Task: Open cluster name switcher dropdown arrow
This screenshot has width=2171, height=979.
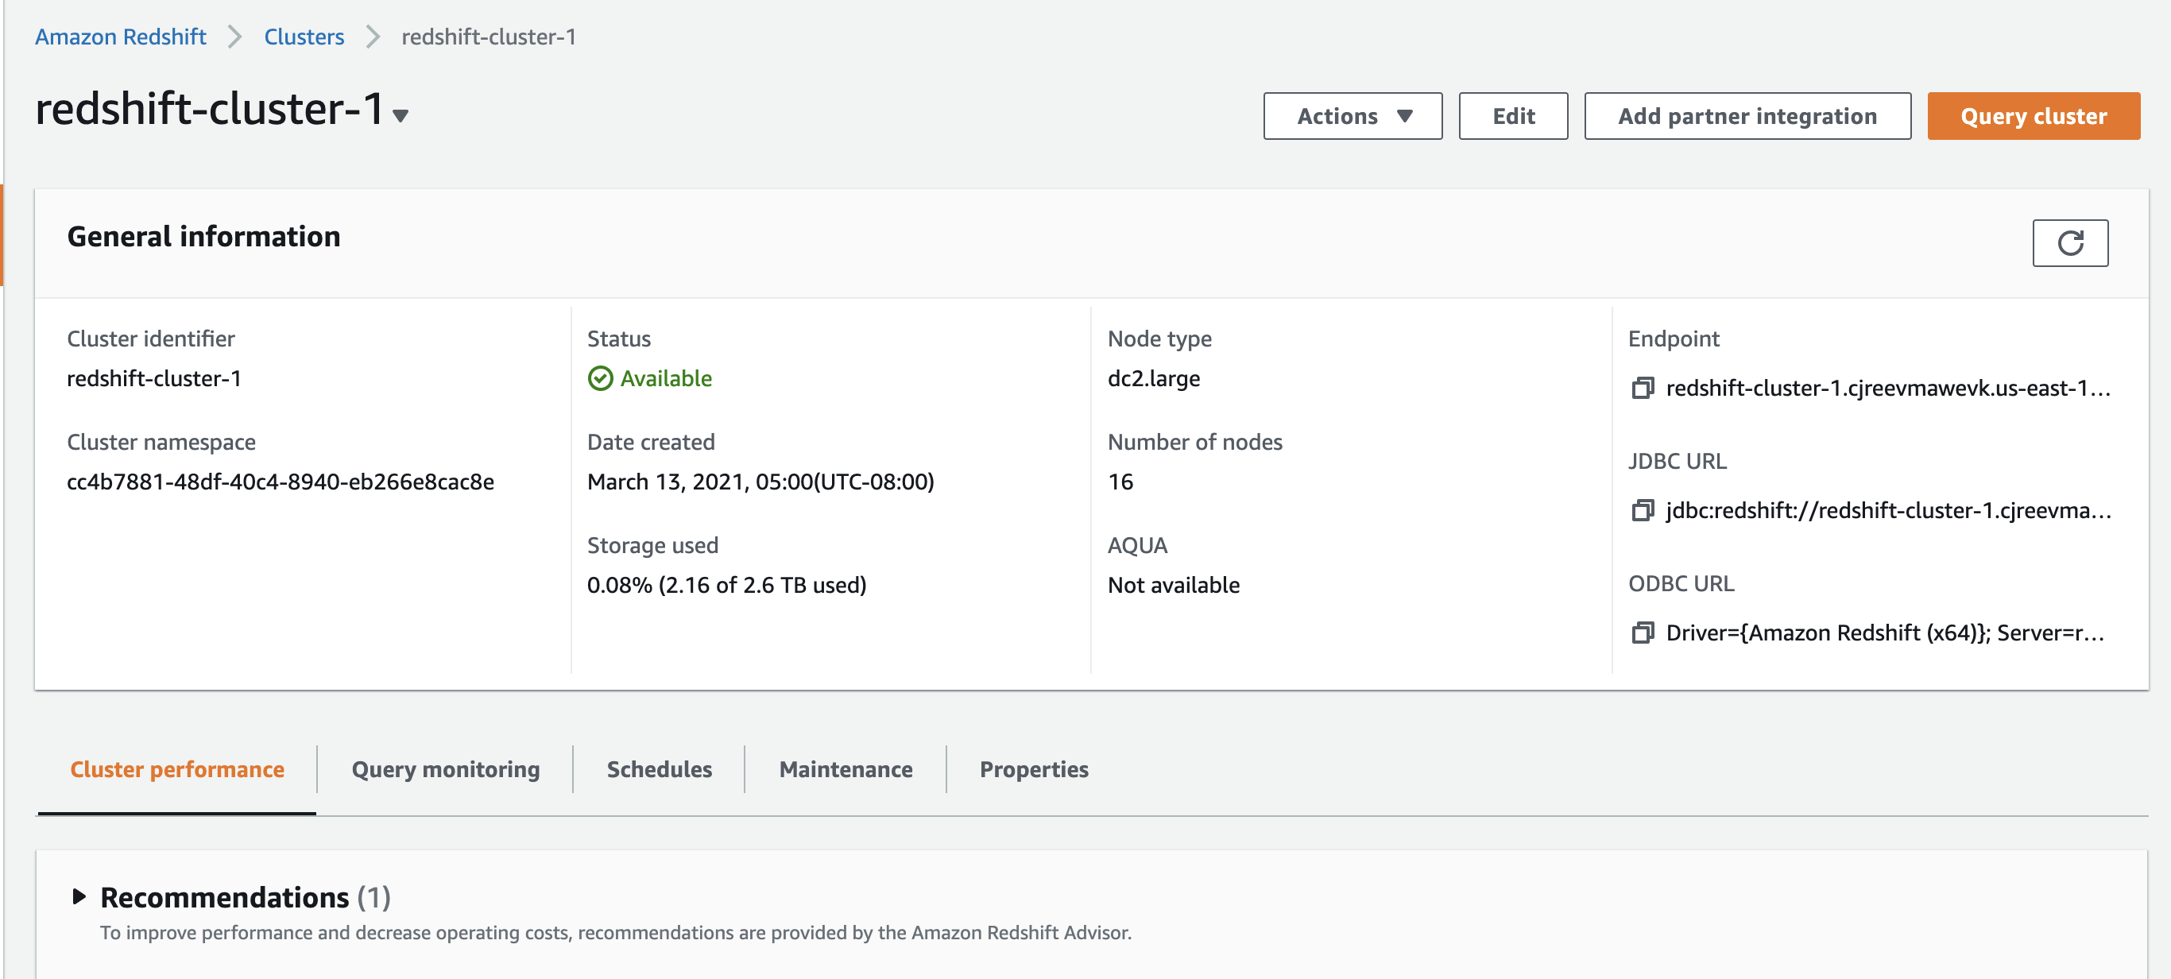Action: [401, 116]
